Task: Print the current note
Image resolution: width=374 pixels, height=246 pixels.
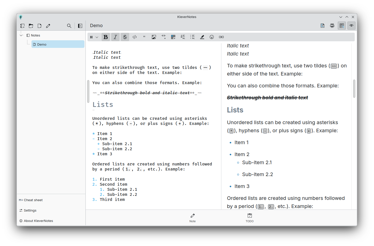Action: point(332,25)
